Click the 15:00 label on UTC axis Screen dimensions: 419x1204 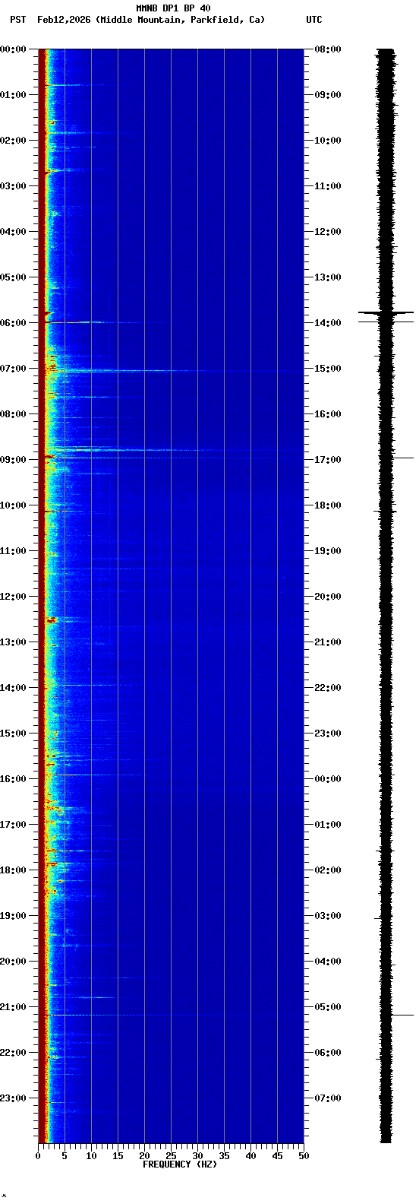(x=328, y=369)
